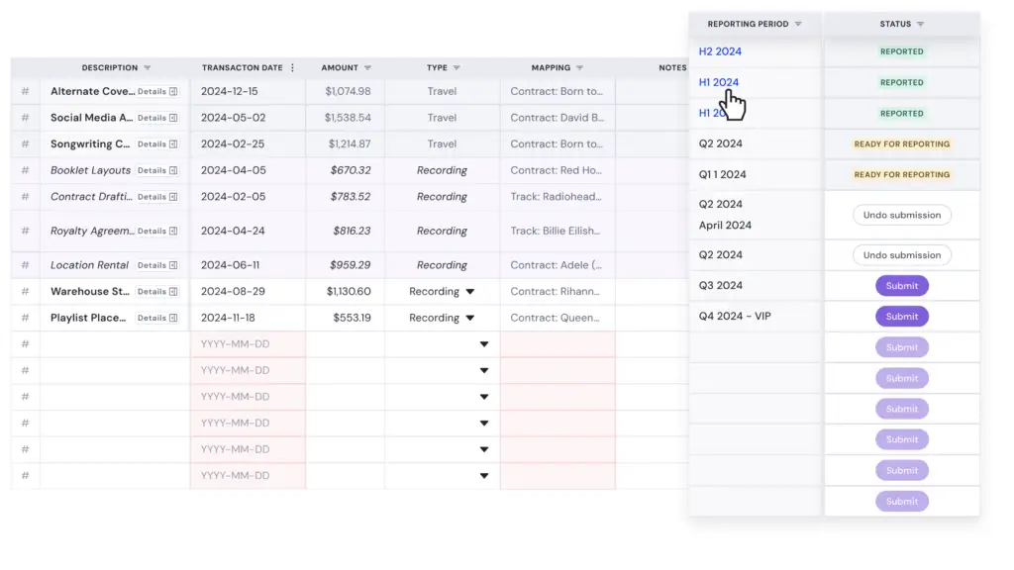Open Type dropdown for Playlist Place row
The image size is (1014, 570).
[470, 318]
